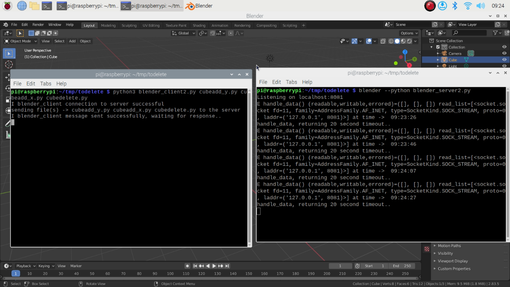Click the End frame value field

[402, 266]
